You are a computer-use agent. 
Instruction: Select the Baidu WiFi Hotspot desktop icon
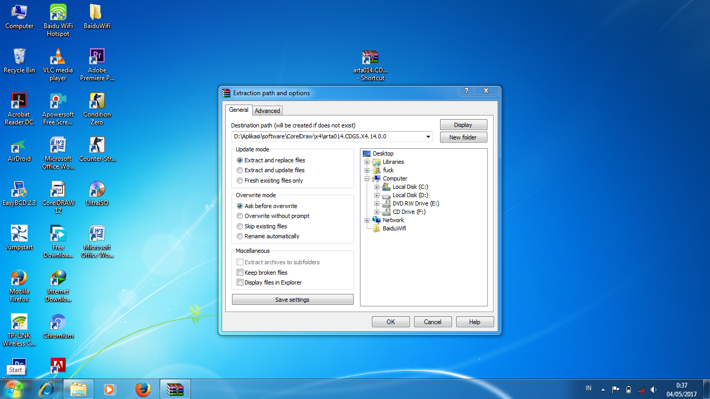tap(58, 20)
